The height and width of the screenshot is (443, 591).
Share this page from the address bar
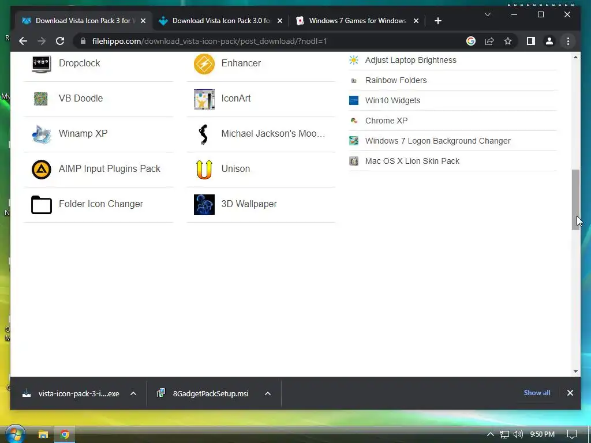pyautogui.click(x=489, y=41)
